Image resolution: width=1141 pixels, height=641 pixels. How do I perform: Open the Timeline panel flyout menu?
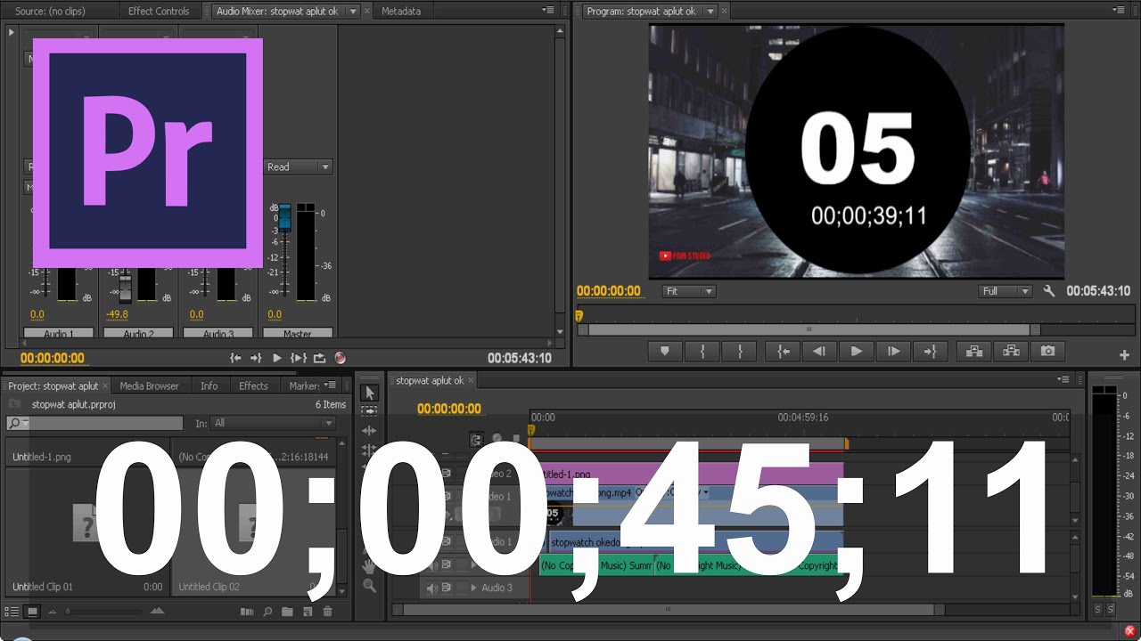tap(1063, 379)
